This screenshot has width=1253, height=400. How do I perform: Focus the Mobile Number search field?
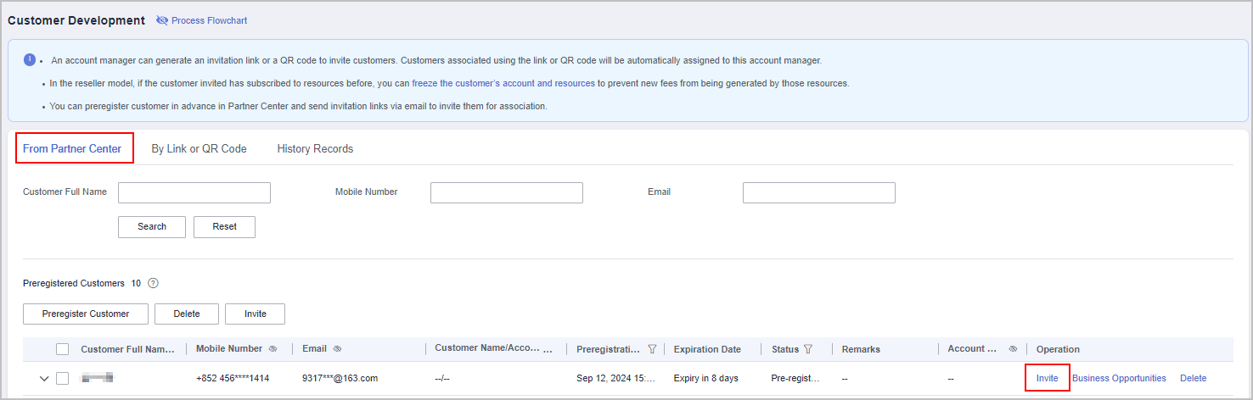pyautogui.click(x=507, y=192)
